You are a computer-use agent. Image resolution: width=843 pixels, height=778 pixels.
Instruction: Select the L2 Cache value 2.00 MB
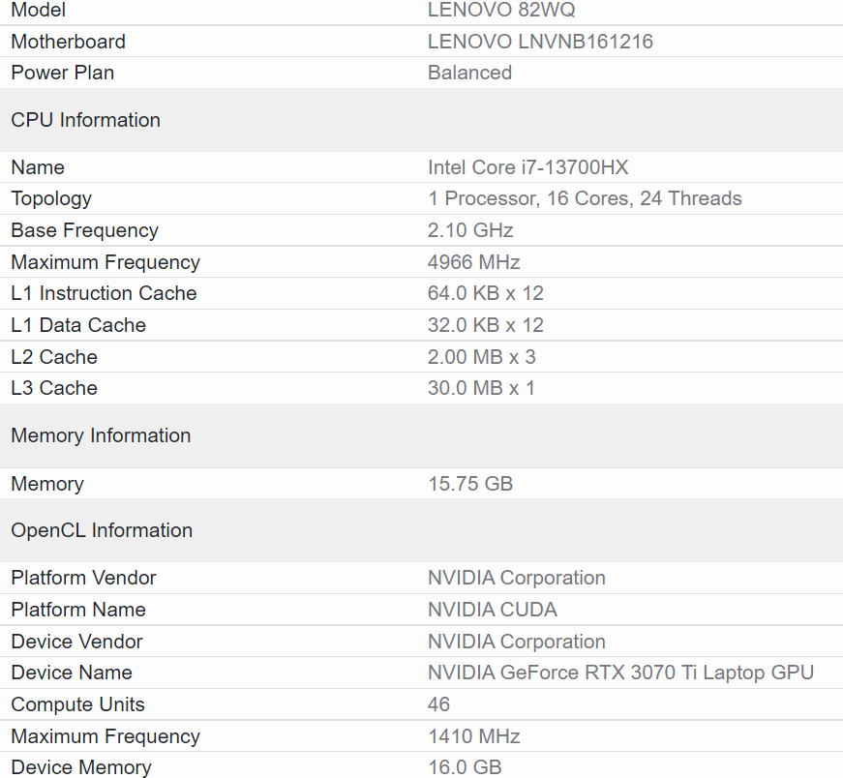(x=486, y=356)
